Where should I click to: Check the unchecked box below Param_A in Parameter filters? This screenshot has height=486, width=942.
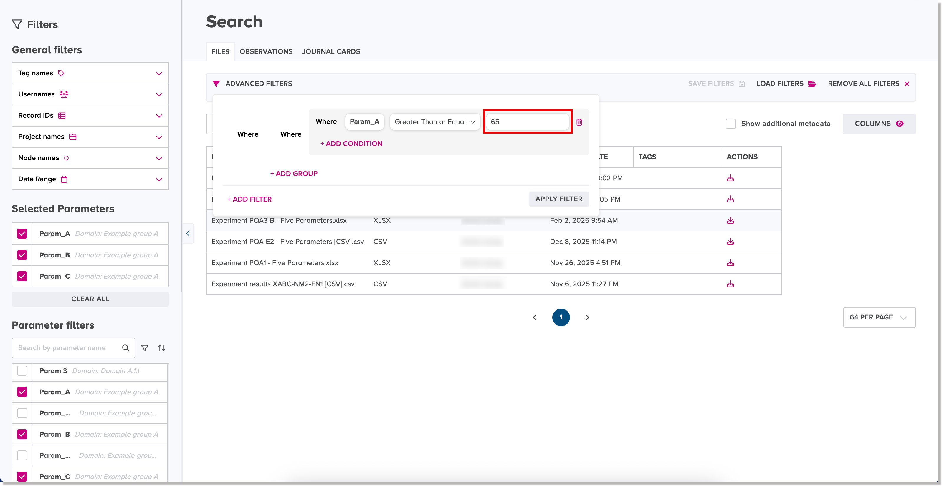tap(22, 413)
